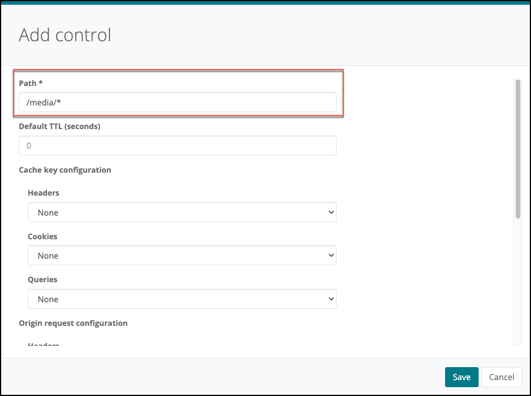Click the arrow on cache key Headers dropdown
Viewport: 531px width, 396px height.
pos(331,212)
